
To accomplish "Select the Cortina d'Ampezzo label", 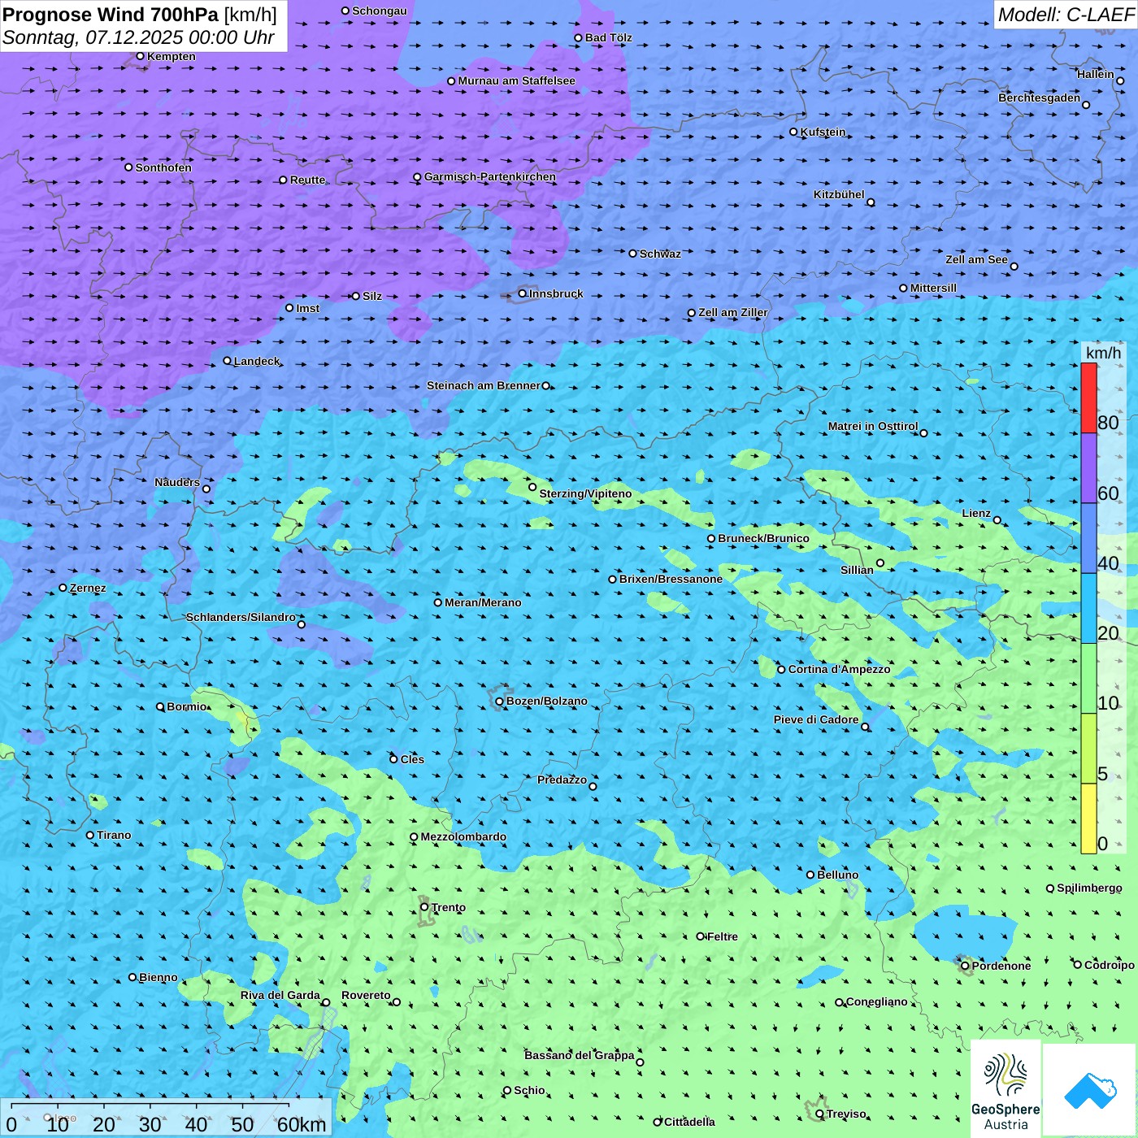I will tap(839, 669).
